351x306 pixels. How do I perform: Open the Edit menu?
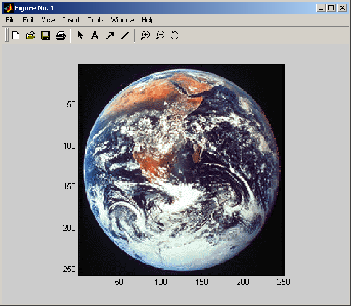(28, 20)
